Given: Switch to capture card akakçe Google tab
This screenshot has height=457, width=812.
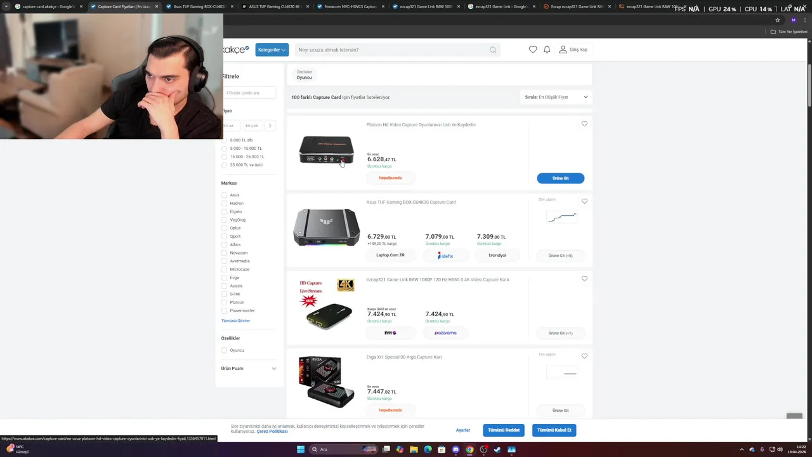Looking at the screenshot, I should (x=48, y=6).
